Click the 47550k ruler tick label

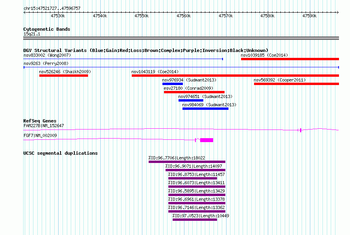pos(142,16)
